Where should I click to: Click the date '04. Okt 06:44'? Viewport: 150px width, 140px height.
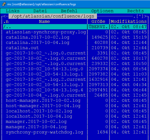tap(129, 90)
